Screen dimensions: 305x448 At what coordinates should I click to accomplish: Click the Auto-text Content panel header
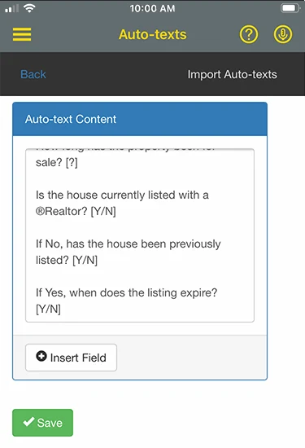[x=140, y=119]
